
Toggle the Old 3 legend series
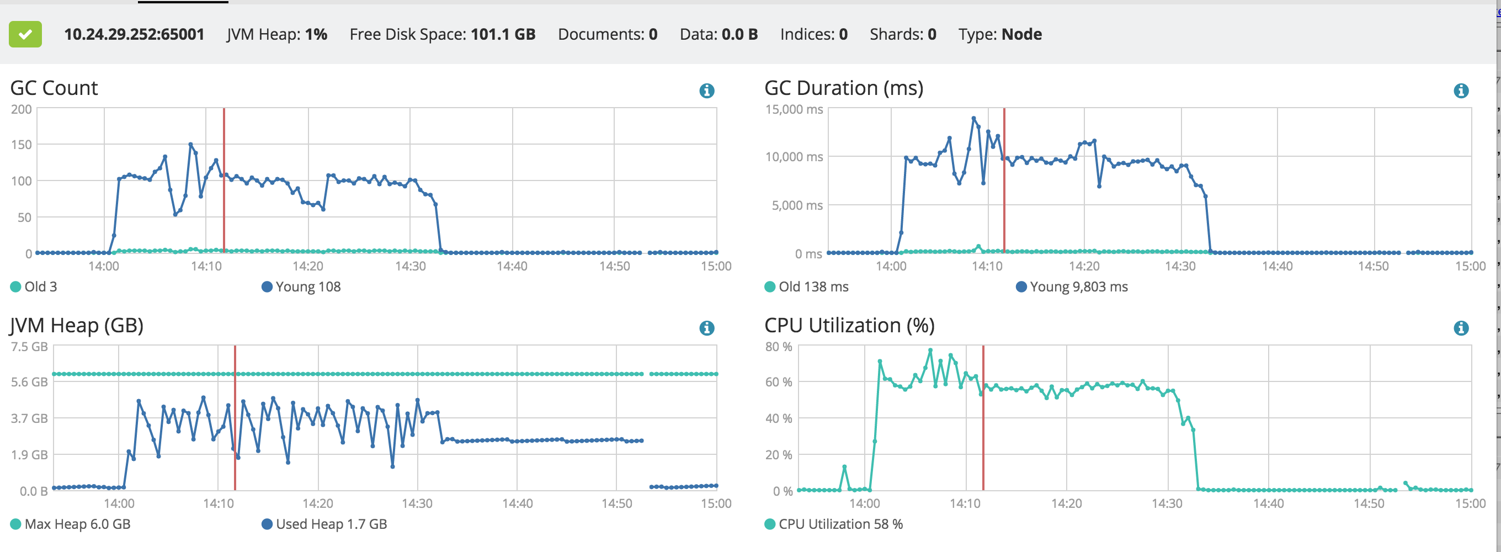pyautogui.click(x=34, y=287)
